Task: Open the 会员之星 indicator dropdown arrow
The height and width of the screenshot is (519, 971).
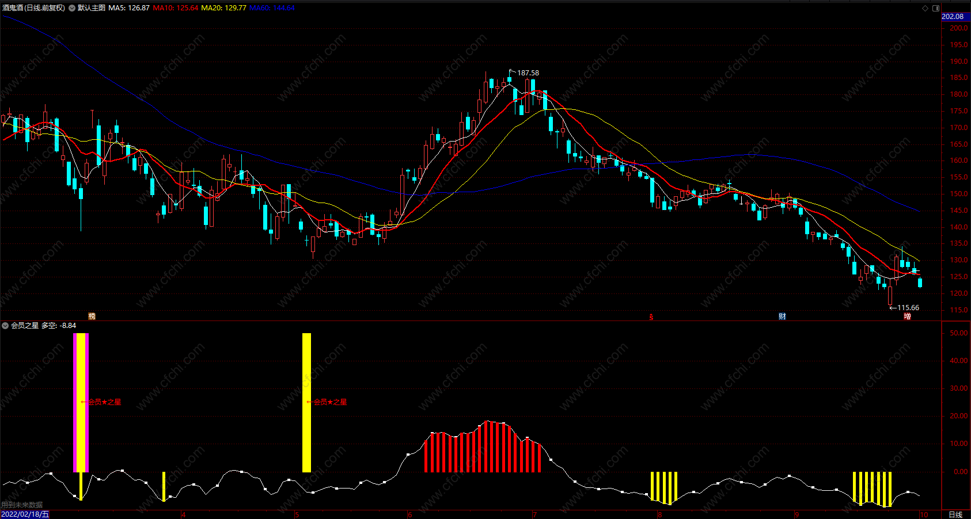Action: pos(5,326)
